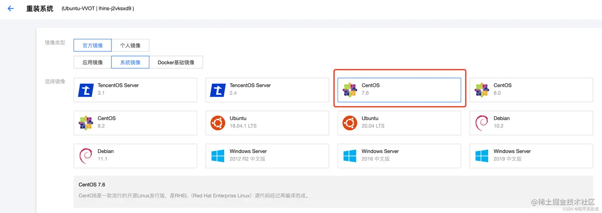This screenshot has width=602, height=213.
Task: Select the 3.1 version text under TencentOS Server
Action: pos(101,93)
